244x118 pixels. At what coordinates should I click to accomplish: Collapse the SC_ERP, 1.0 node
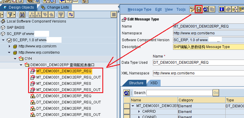click(x=3, y=40)
